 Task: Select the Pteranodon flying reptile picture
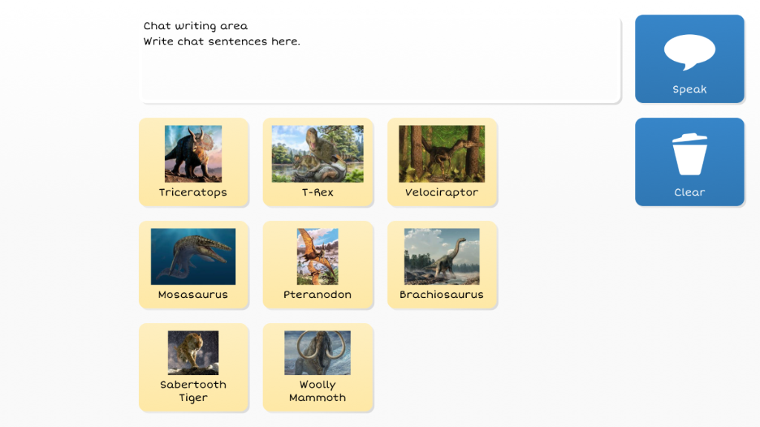[318, 256]
